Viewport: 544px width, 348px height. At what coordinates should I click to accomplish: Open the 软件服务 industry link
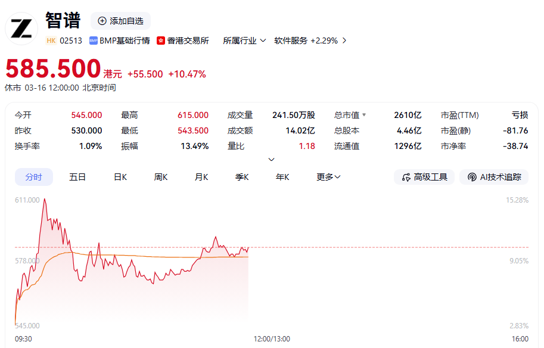(x=291, y=41)
